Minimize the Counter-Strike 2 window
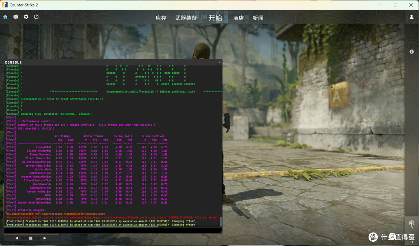Viewport: 419px width, 246px height. [381, 5]
